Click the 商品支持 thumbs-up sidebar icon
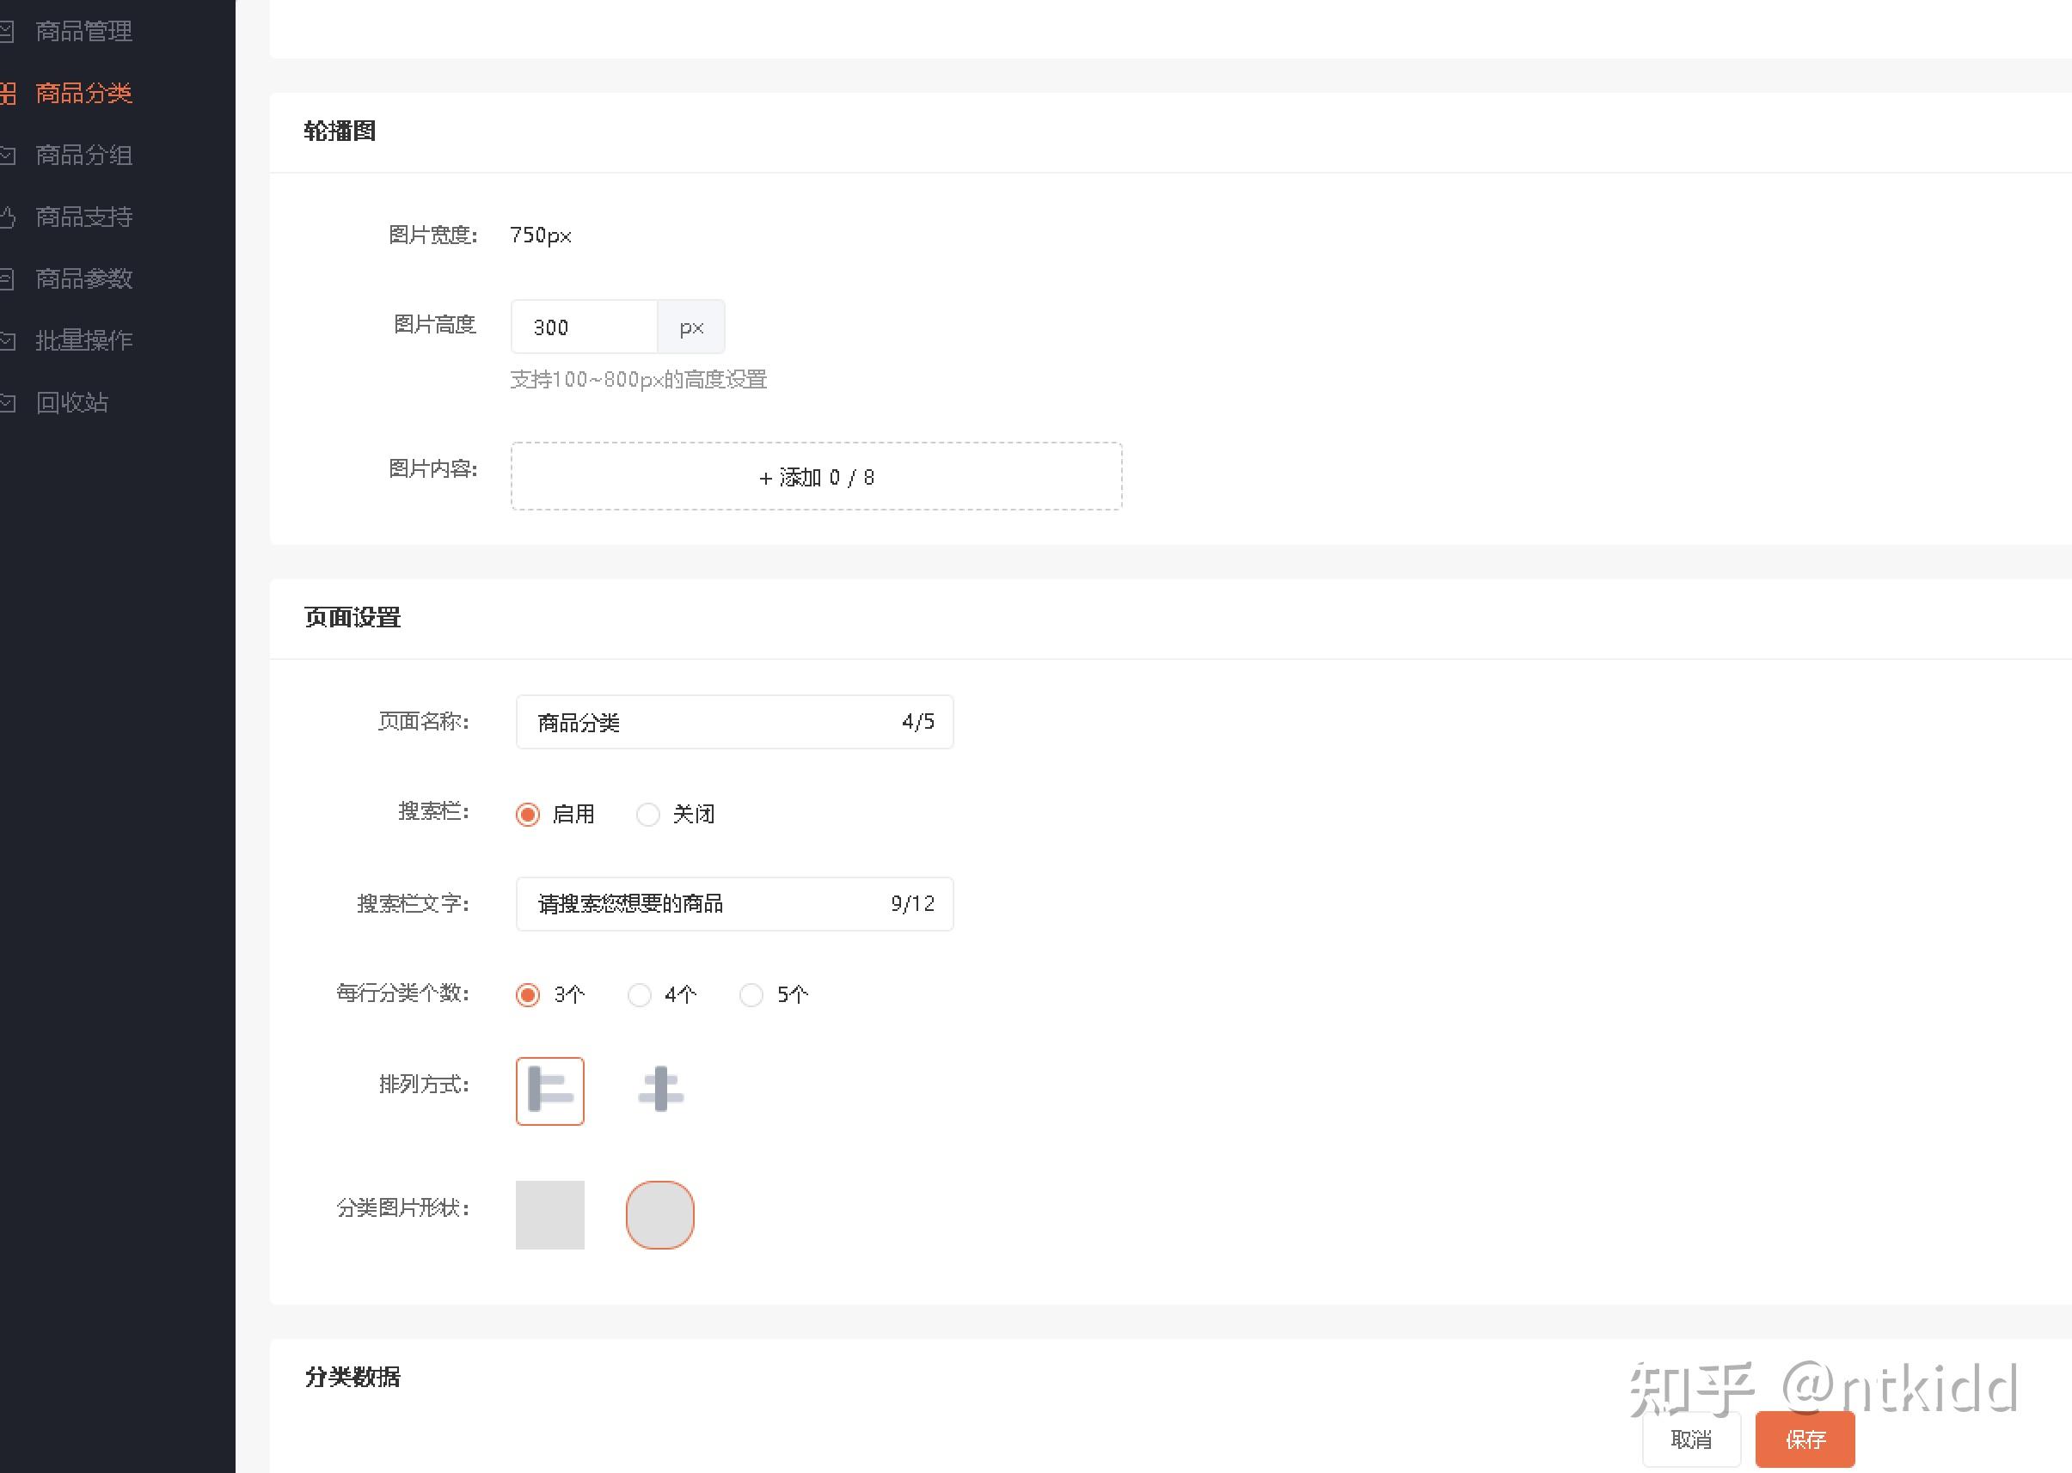 click(x=8, y=217)
